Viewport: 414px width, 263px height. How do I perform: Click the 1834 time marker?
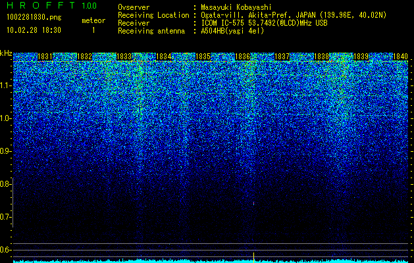click(163, 57)
